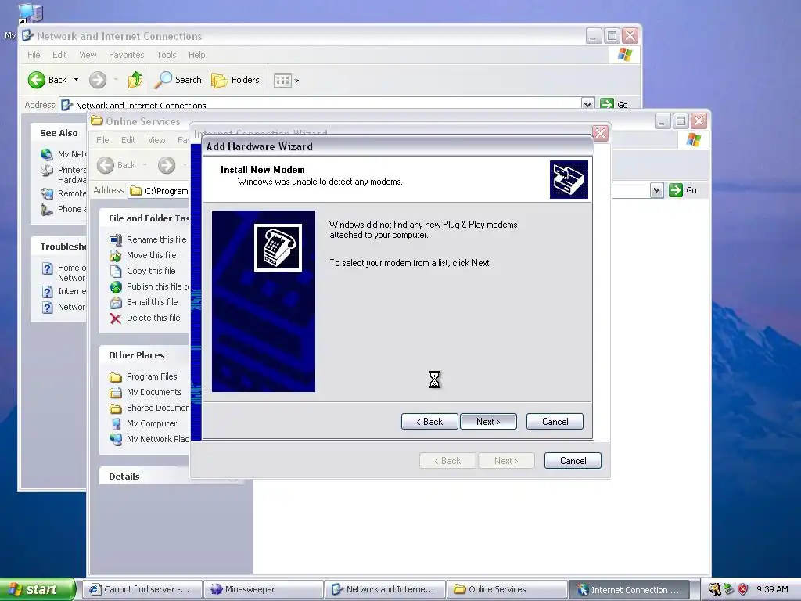This screenshot has width=801, height=601.
Task: Click the Shared Documents folder icon under Other Places
Action: [x=116, y=408]
